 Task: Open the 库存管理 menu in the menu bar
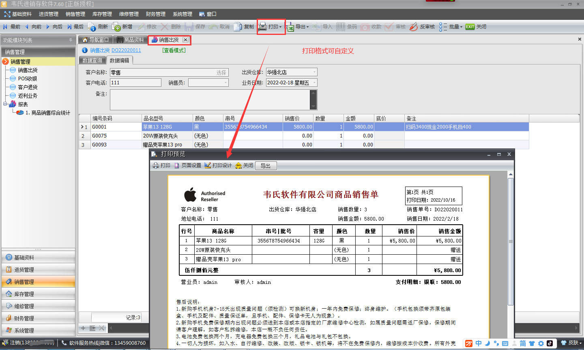point(102,14)
